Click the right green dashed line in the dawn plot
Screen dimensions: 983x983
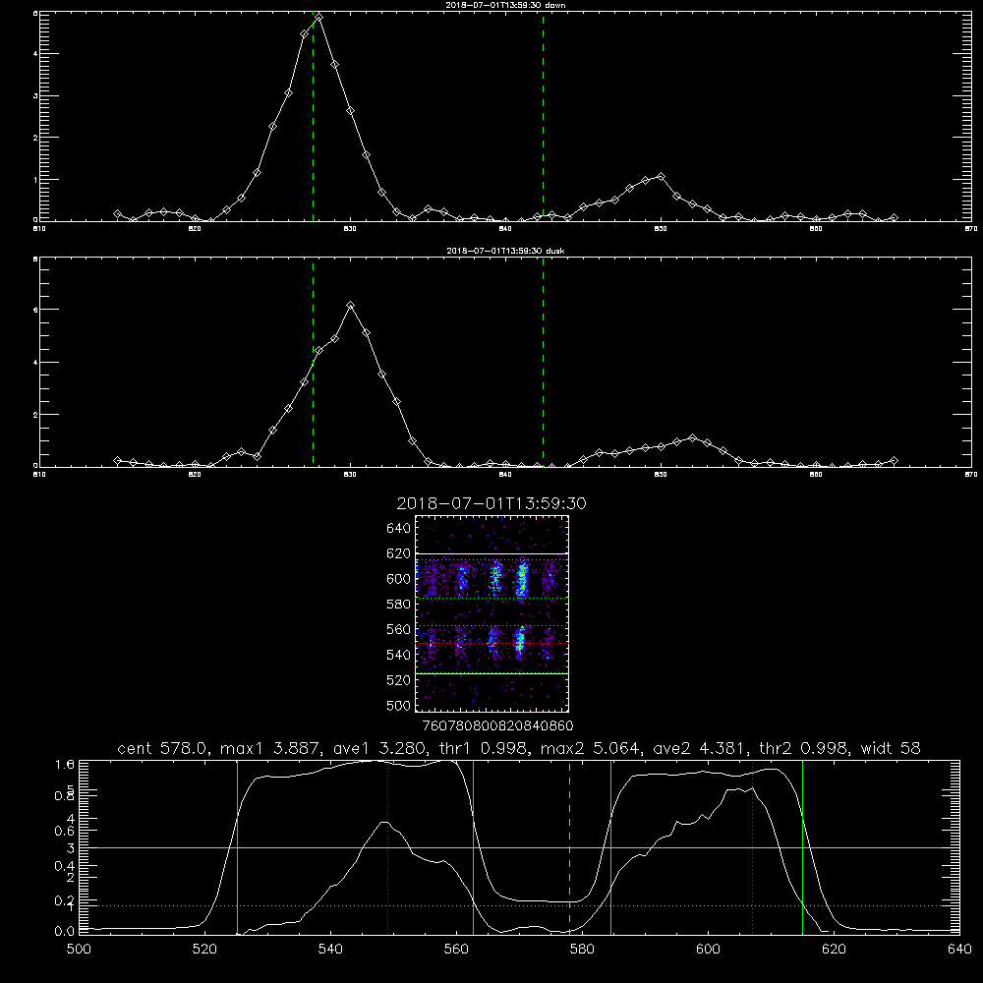click(543, 116)
